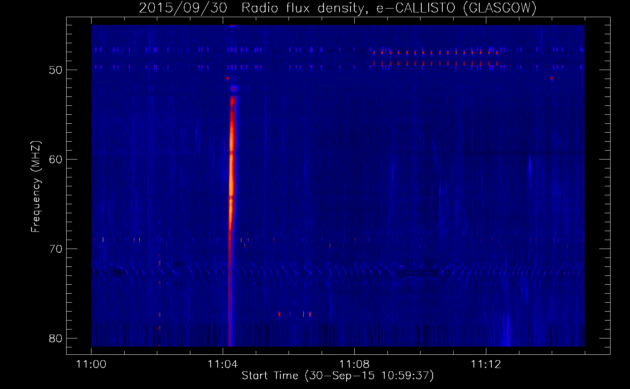The width and height of the screenshot is (630, 389).
Task: Click the 70 MHz frequency tick label
Action: (x=56, y=249)
